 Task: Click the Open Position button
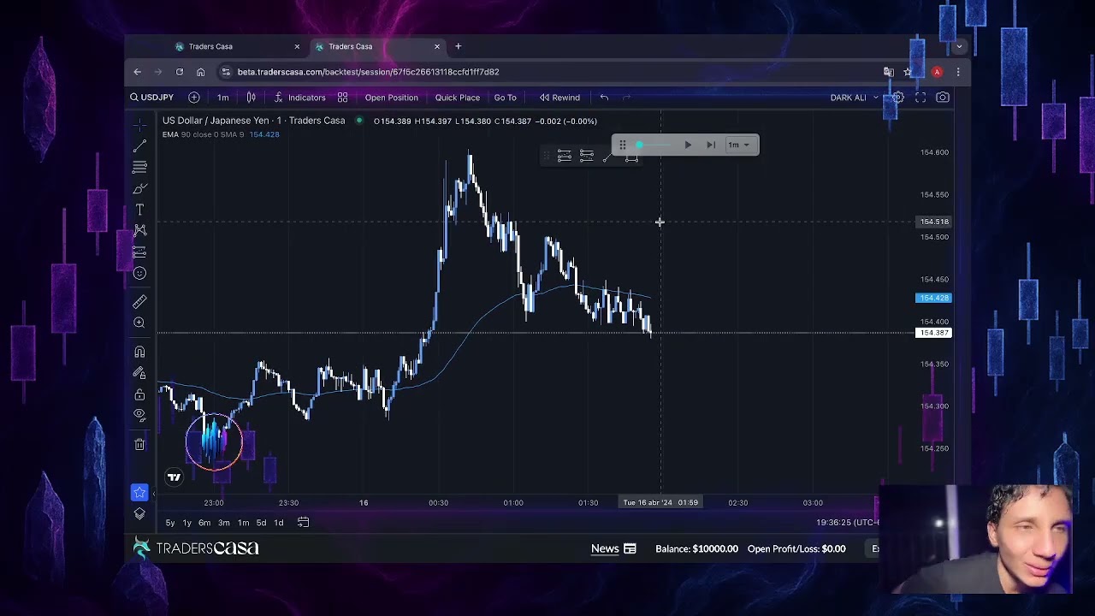pos(392,98)
